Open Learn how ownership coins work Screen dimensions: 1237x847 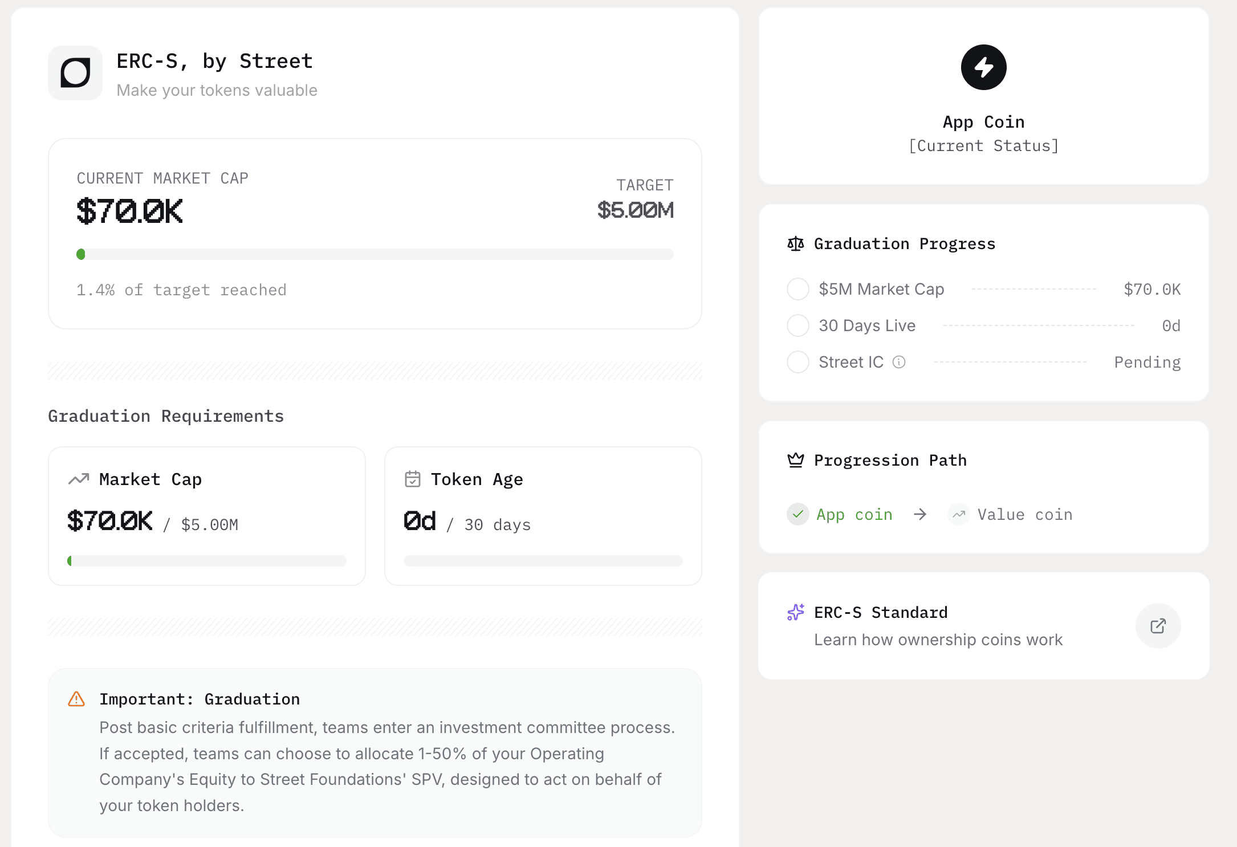click(x=938, y=640)
